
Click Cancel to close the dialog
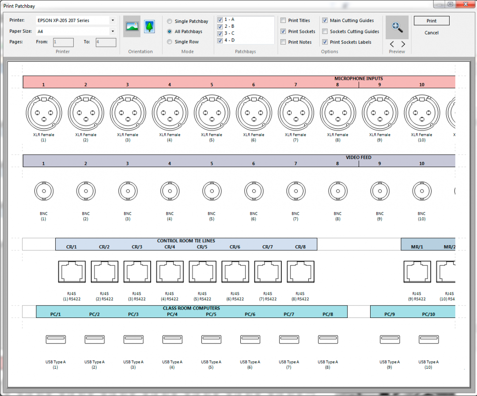click(x=431, y=33)
